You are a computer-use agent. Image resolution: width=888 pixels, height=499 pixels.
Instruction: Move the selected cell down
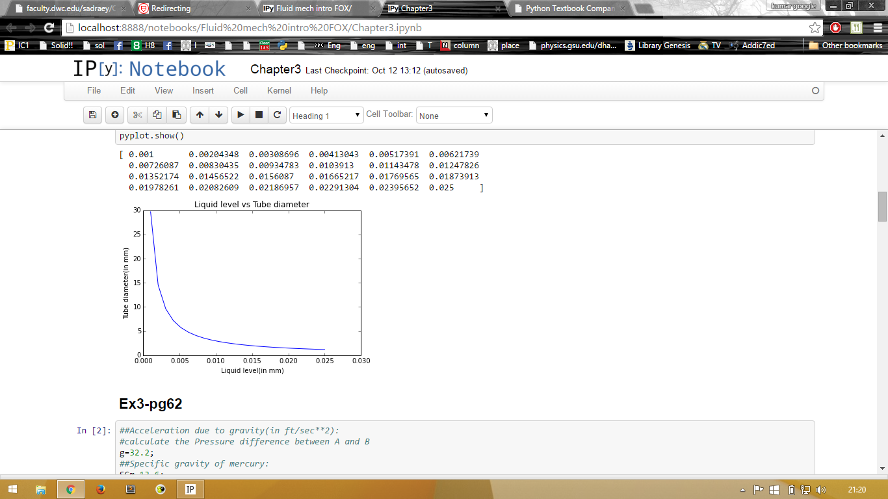219,115
